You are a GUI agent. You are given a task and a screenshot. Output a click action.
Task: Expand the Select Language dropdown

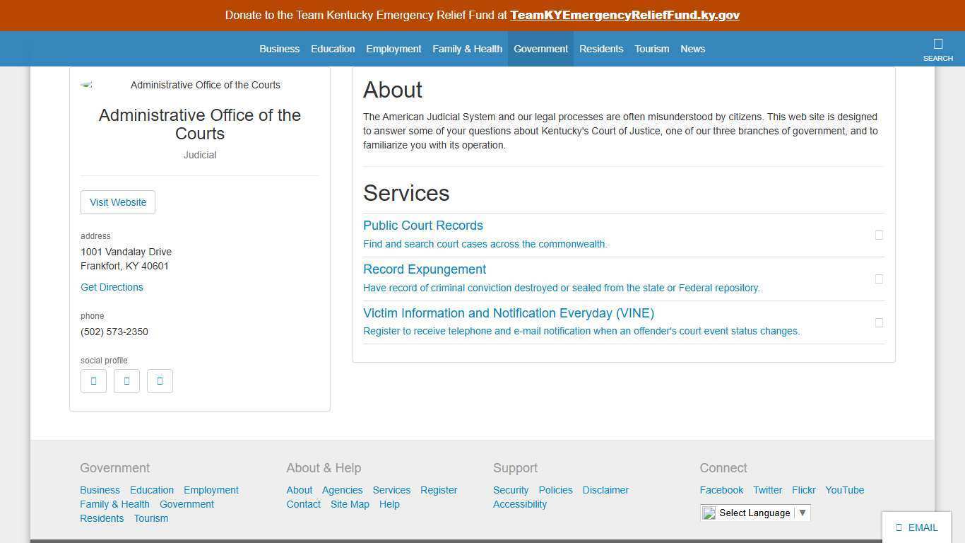pos(802,513)
